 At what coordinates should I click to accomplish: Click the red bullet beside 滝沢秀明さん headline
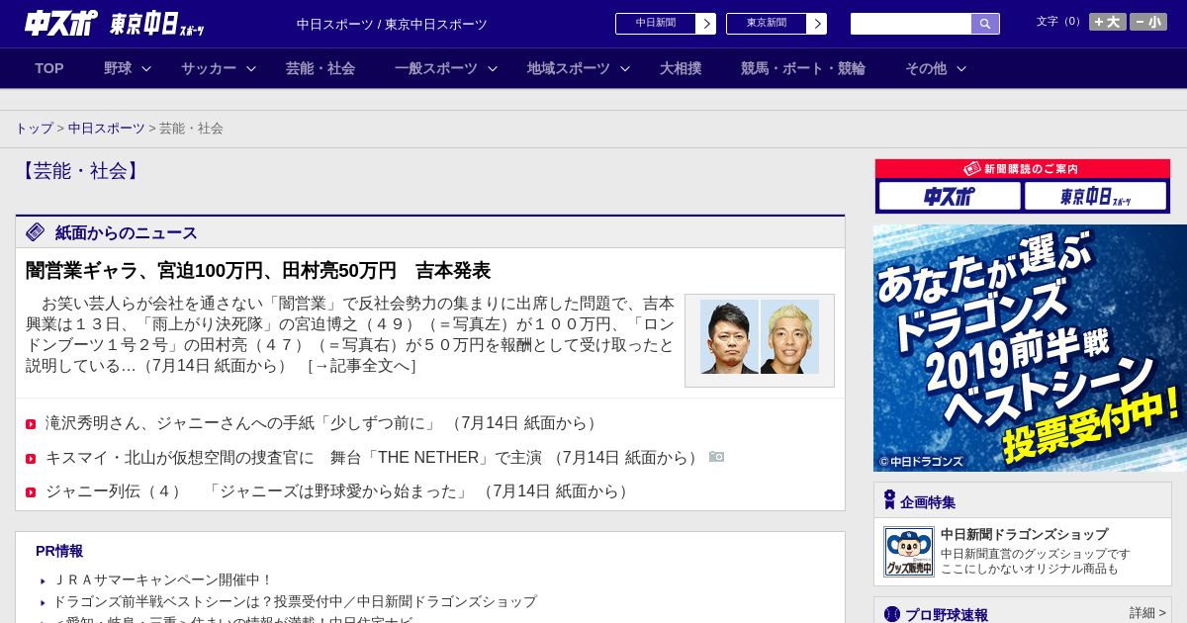[x=31, y=424]
